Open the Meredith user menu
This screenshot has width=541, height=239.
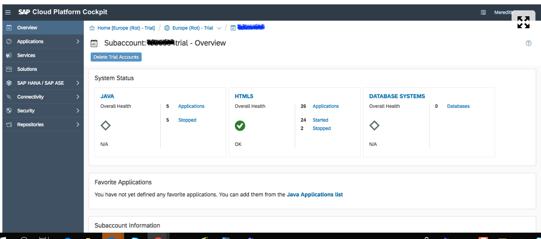point(504,12)
